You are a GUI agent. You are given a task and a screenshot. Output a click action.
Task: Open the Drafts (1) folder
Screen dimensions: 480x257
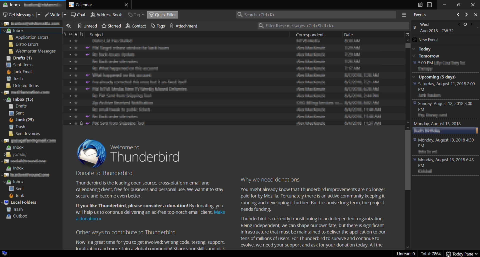(22, 58)
